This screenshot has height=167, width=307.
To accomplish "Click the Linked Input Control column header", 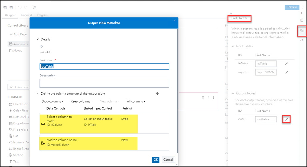I will tap(98, 108).
